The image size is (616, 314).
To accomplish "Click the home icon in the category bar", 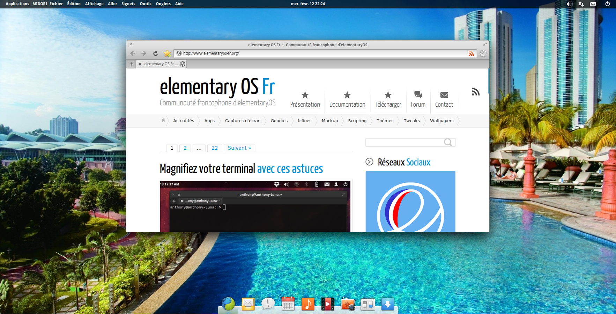I will tap(163, 120).
